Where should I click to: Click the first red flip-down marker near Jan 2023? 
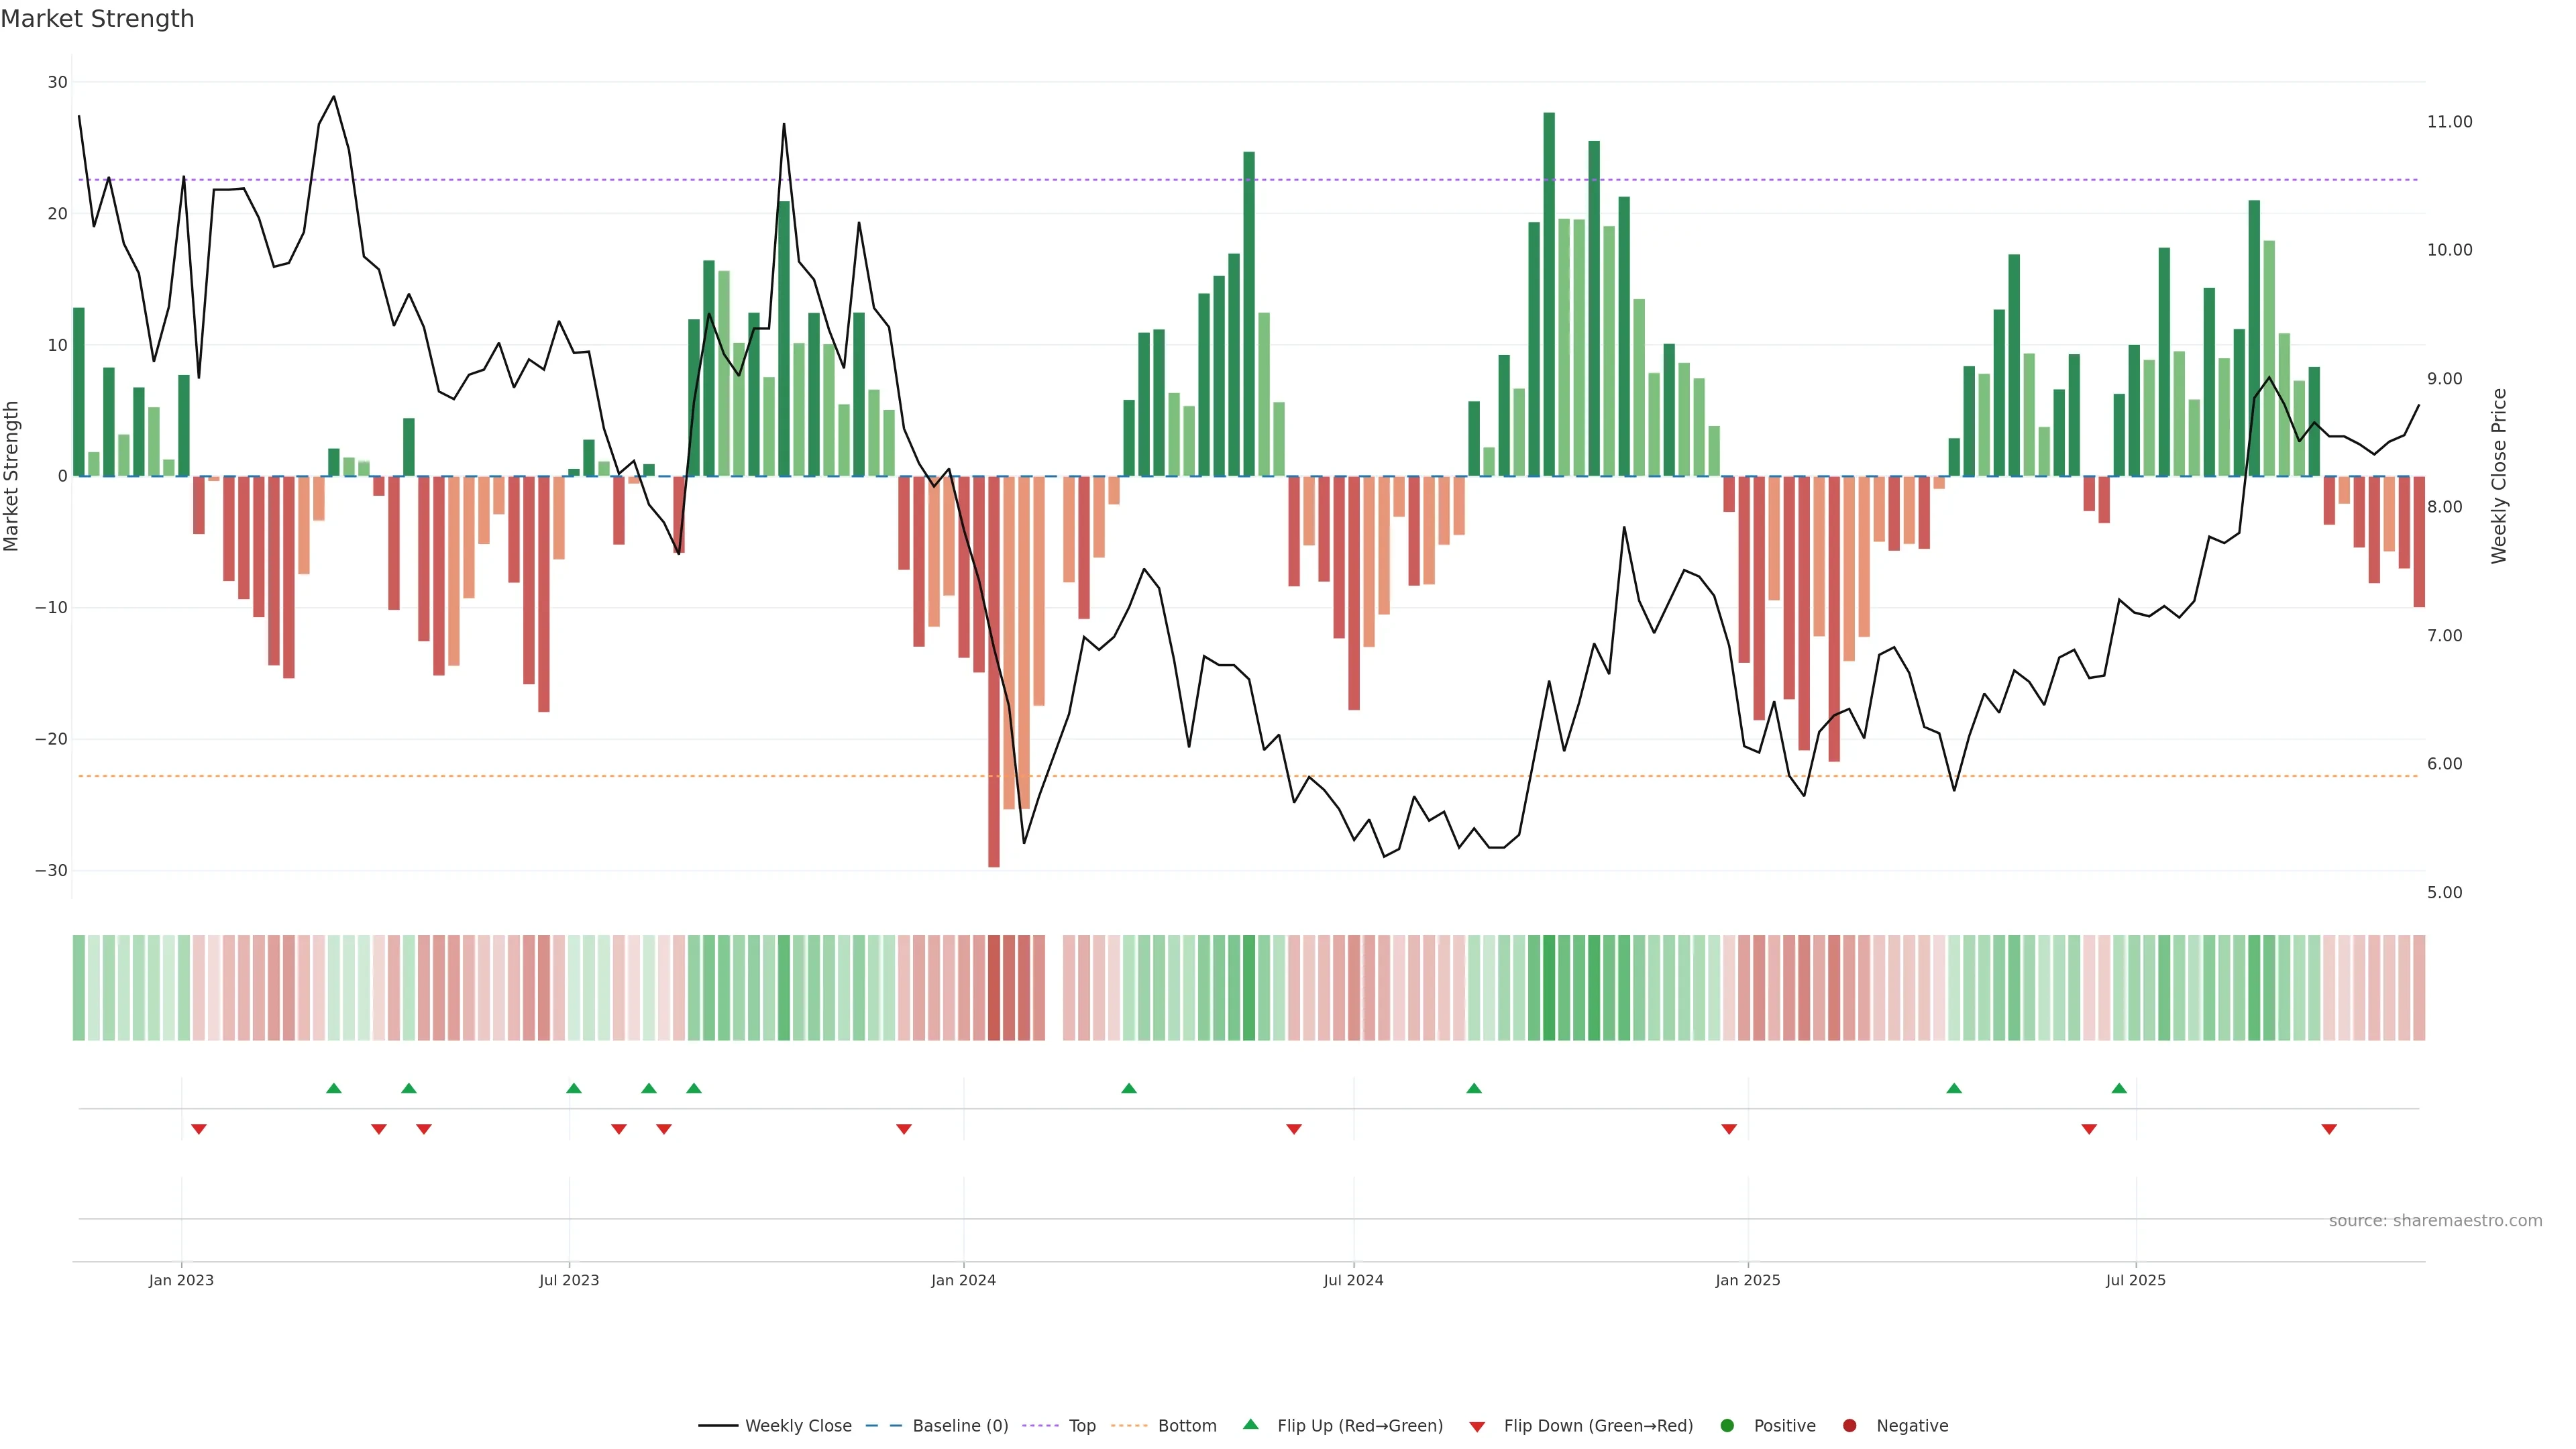(x=199, y=1129)
